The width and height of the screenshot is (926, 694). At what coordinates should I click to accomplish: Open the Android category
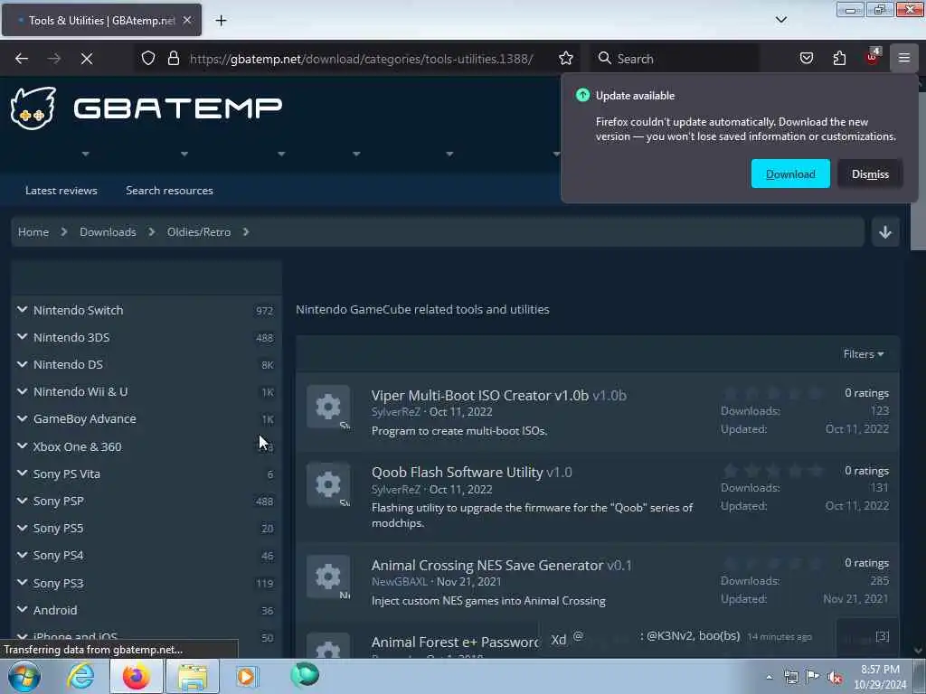tap(55, 610)
